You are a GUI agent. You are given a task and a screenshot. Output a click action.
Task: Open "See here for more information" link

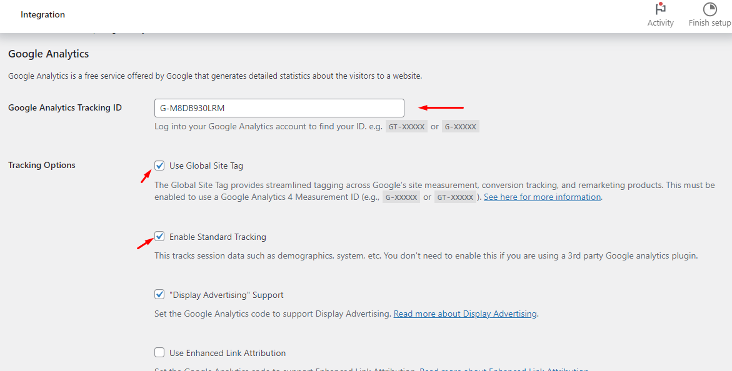[x=542, y=197]
